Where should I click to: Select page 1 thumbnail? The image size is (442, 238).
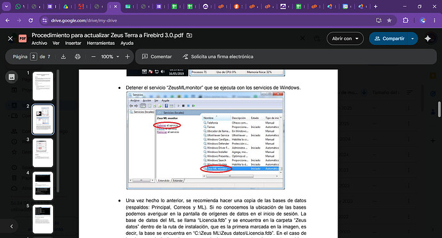click(x=43, y=86)
